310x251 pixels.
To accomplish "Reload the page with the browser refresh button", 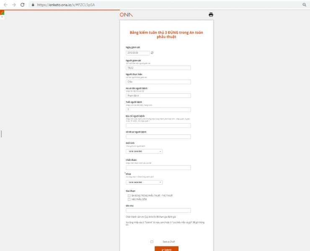I will (x=23, y=5).
